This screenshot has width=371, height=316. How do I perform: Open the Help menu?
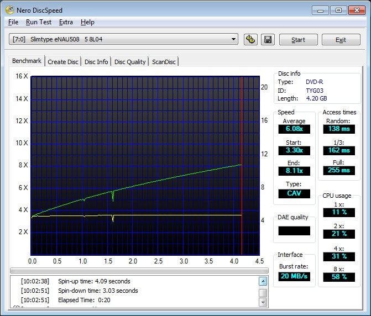click(87, 22)
